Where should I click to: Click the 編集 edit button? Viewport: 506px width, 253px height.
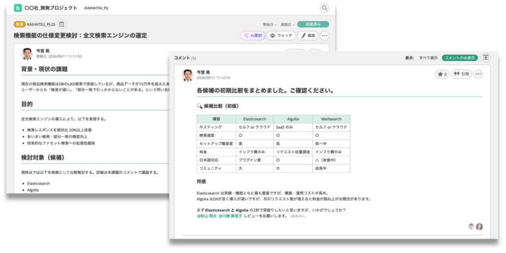[307, 36]
